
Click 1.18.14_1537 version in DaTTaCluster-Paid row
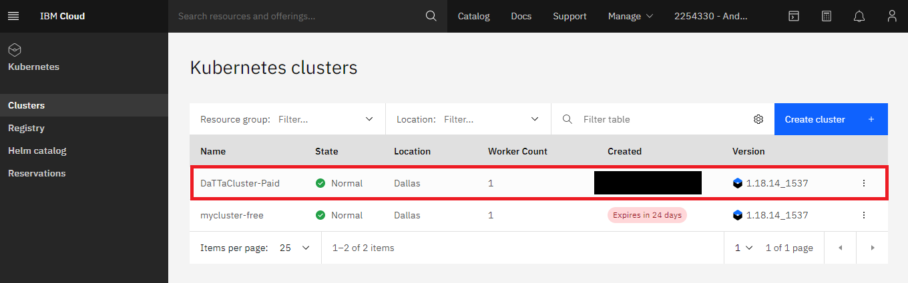point(777,183)
